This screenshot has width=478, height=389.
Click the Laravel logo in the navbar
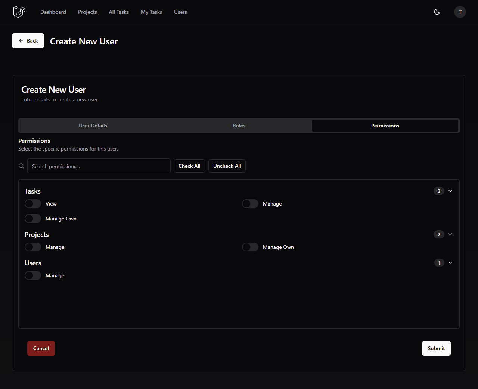pyautogui.click(x=19, y=12)
